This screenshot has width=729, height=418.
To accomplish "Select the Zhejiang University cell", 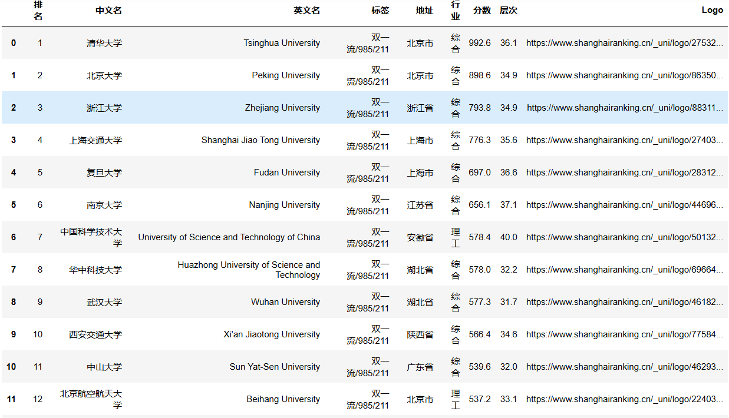I will point(283,108).
